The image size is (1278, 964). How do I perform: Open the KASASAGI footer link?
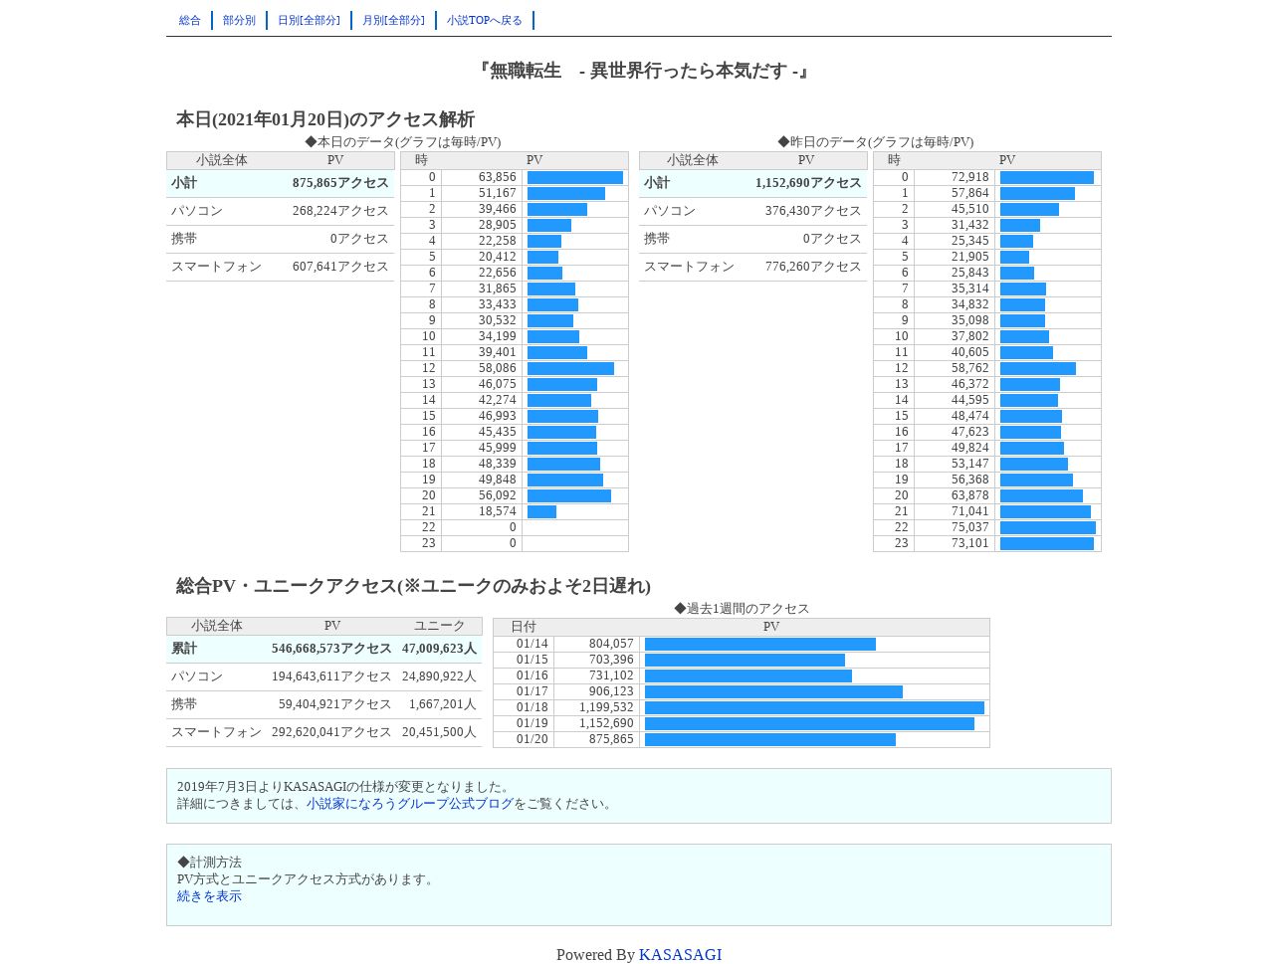tap(680, 955)
